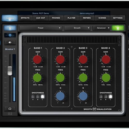
Task: Open the Preset dropdown
Action: point(41,28)
